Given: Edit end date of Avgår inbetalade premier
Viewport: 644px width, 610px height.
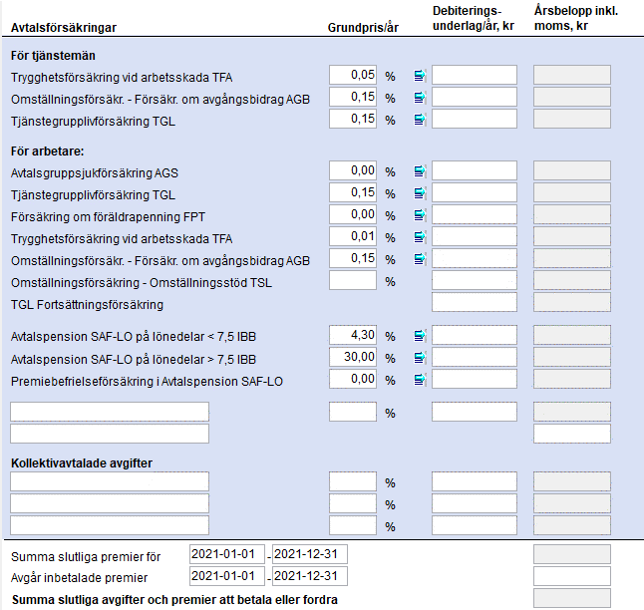Looking at the screenshot, I should (x=310, y=576).
